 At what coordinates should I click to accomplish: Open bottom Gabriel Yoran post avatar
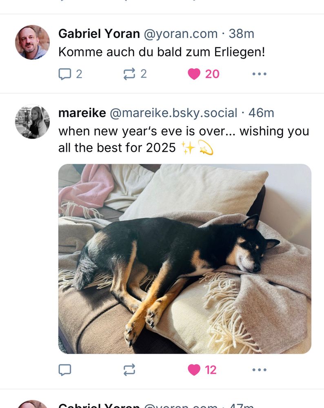[x=32, y=404]
